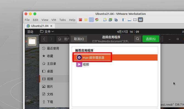Click the Unity/console view icon

point(140,20)
